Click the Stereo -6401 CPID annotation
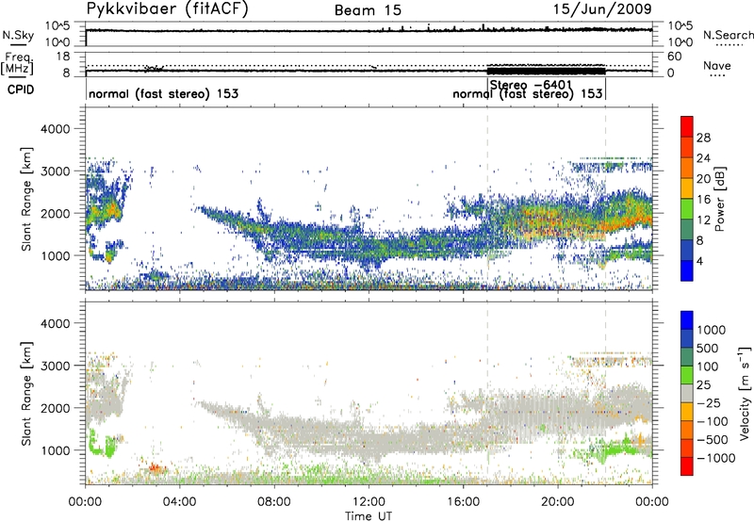Image resolution: width=754 pixels, height=522 pixels. coord(531,85)
